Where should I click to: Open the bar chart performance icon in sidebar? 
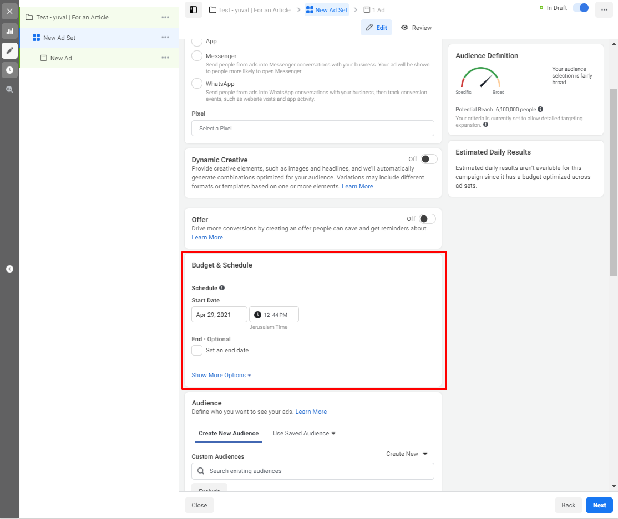tap(9, 31)
